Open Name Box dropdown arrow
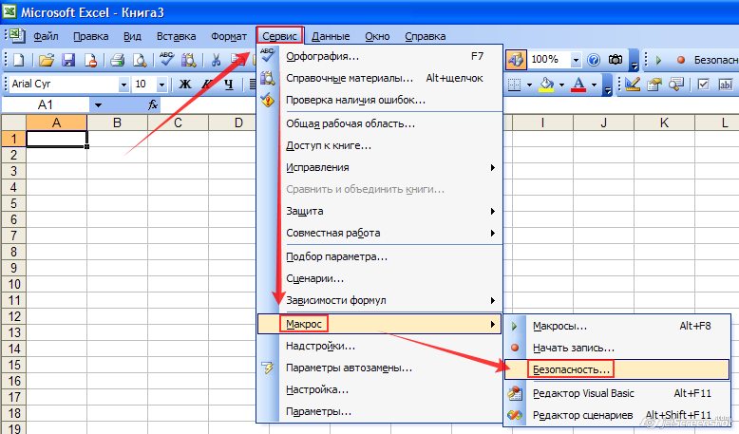 click(x=98, y=105)
